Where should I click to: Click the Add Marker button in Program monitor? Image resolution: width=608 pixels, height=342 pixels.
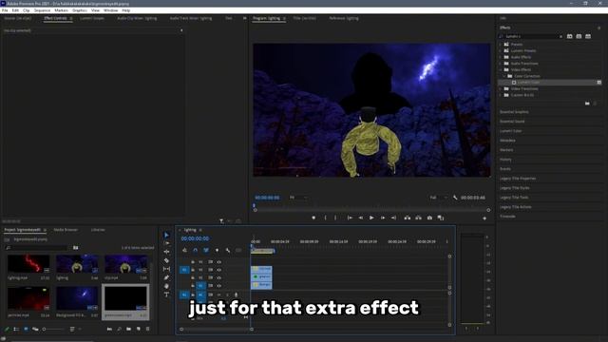tap(313, 218)
